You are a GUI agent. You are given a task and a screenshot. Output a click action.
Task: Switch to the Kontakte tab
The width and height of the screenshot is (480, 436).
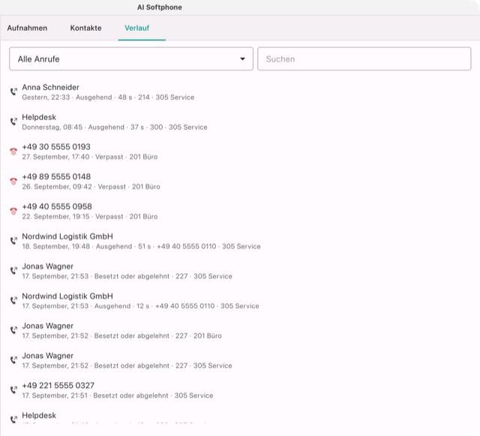pyautogui.click(x=85, y=28)
